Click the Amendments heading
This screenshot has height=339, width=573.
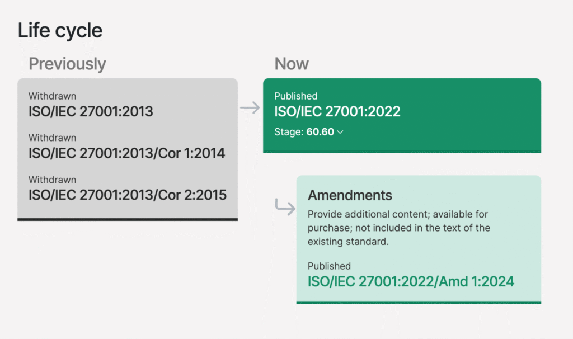350,195
